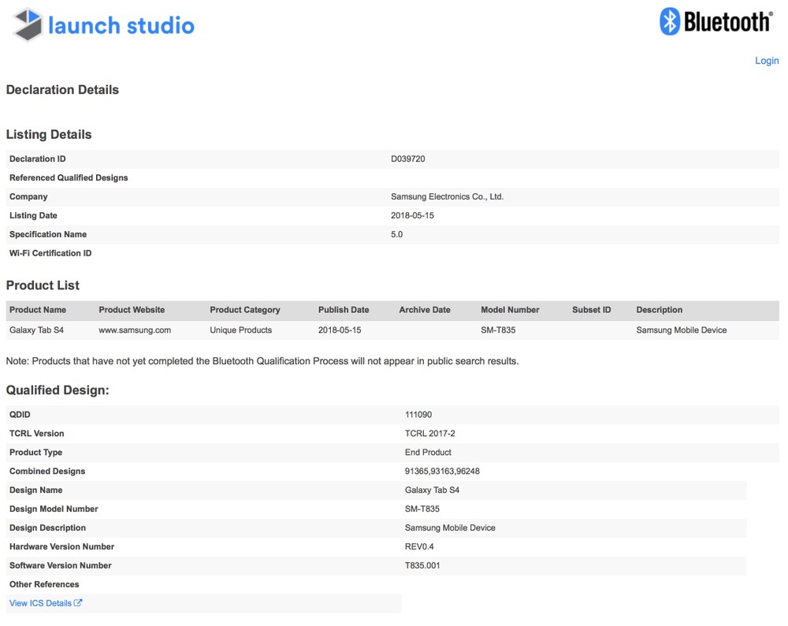Click the launch studio cube logo icon
The height and width of the screenshot is (626, 788).
(28, 24)
